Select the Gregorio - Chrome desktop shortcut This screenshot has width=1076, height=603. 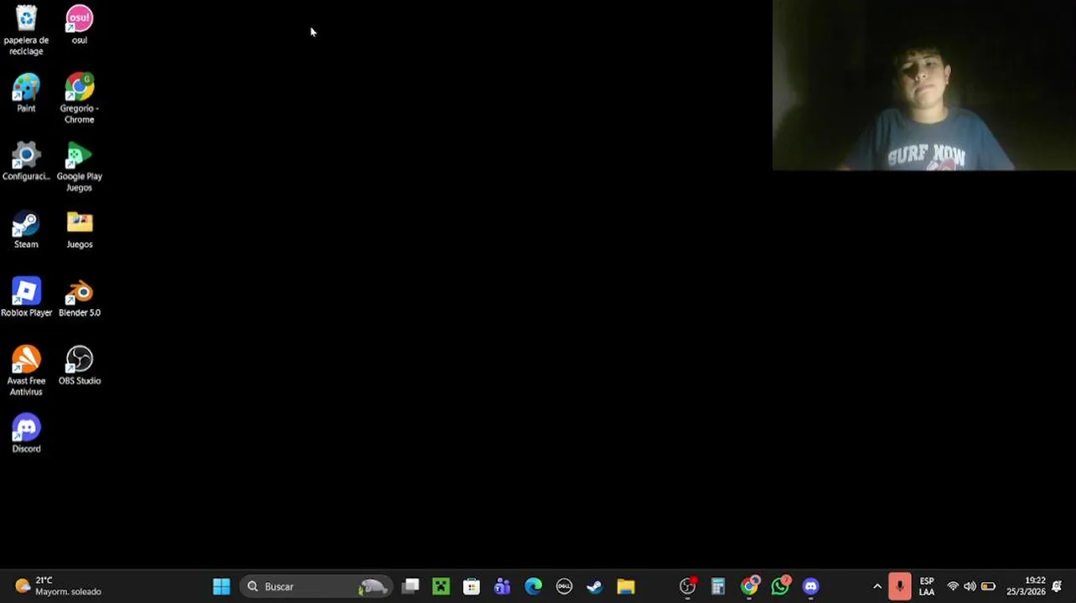(80, 98)
